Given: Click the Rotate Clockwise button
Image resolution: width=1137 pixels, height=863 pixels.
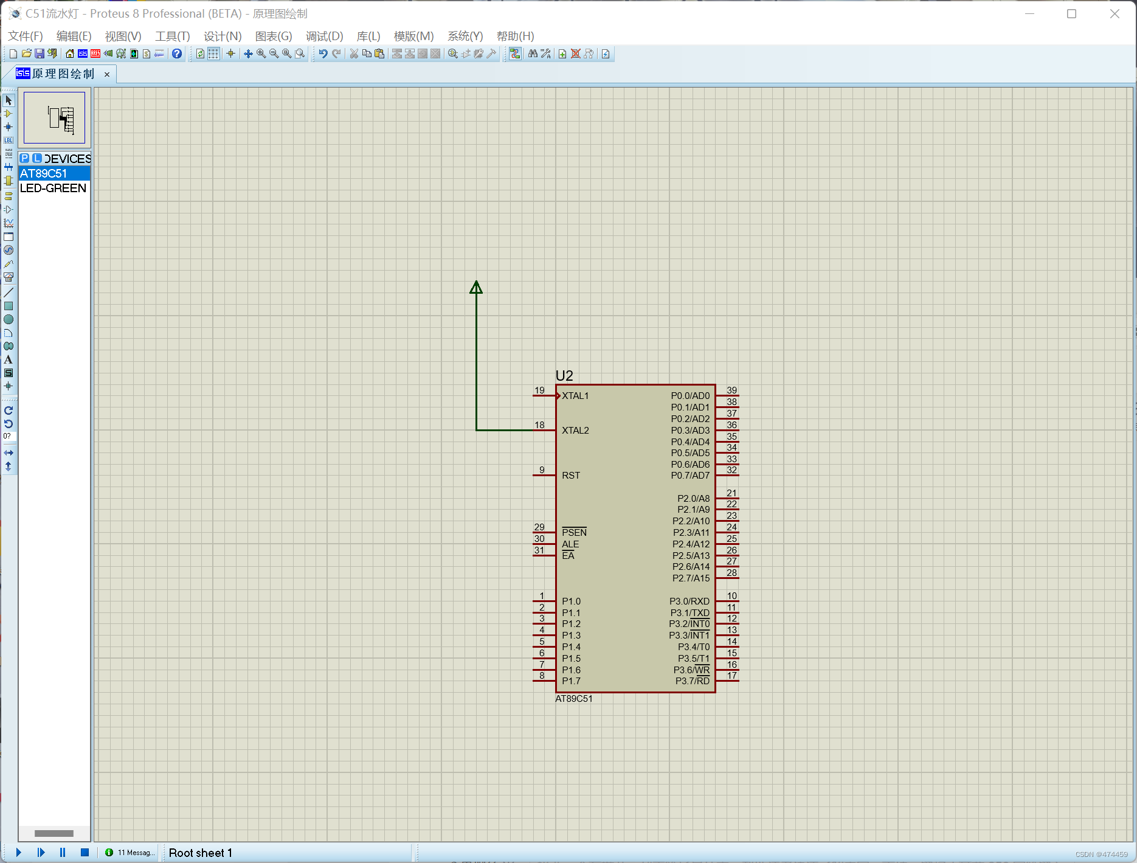Looking at the screenshot, I should click(x=9, y=411).
